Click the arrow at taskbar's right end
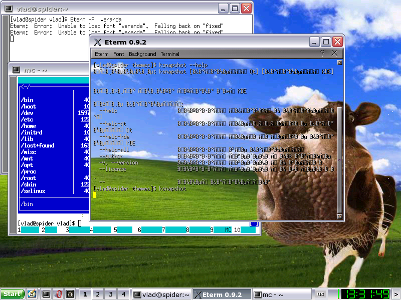 coord(396,294)
